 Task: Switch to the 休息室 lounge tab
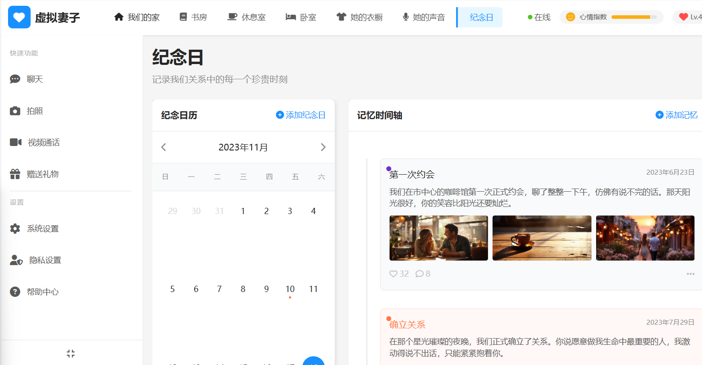[x=247, y=17]
